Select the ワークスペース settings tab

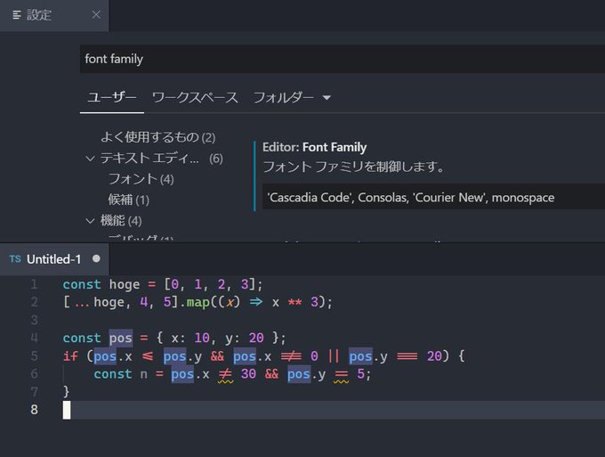click(x=195, y=97)
